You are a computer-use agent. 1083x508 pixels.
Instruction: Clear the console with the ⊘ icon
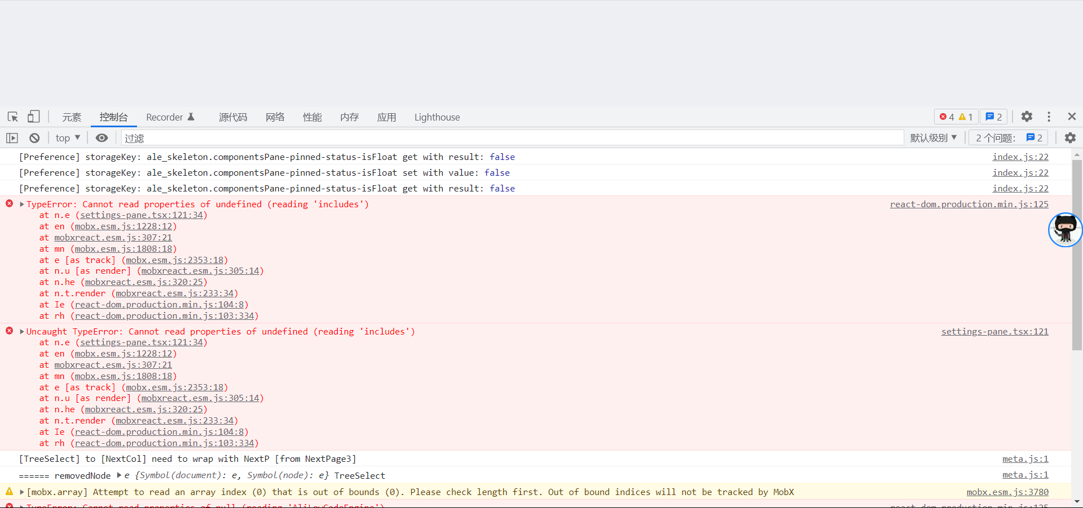34,137
